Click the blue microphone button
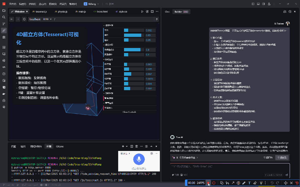The width and height of the screenshot is (300, 187). (139, 159)
